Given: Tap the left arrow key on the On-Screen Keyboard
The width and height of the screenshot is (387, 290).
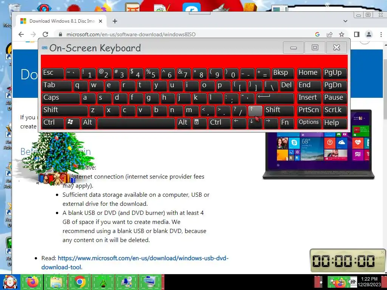Looking at the screenshot, I should pyautogui.click(x=239, y=123).
